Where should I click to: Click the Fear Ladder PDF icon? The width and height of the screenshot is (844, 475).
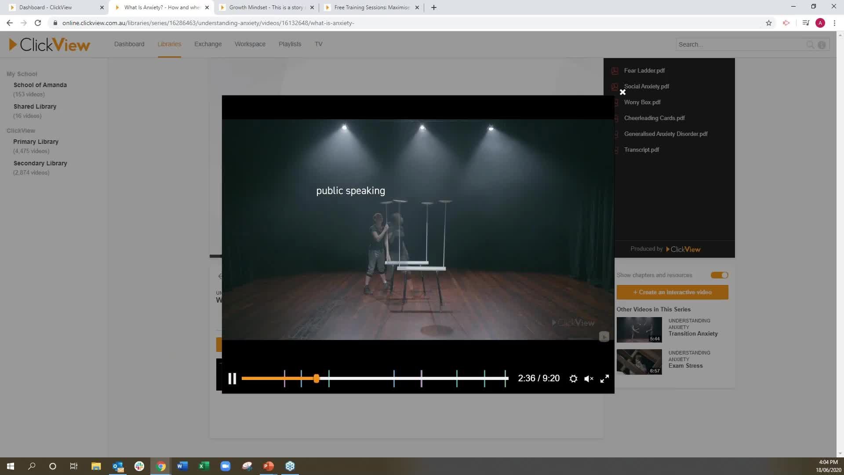(615, 70)
